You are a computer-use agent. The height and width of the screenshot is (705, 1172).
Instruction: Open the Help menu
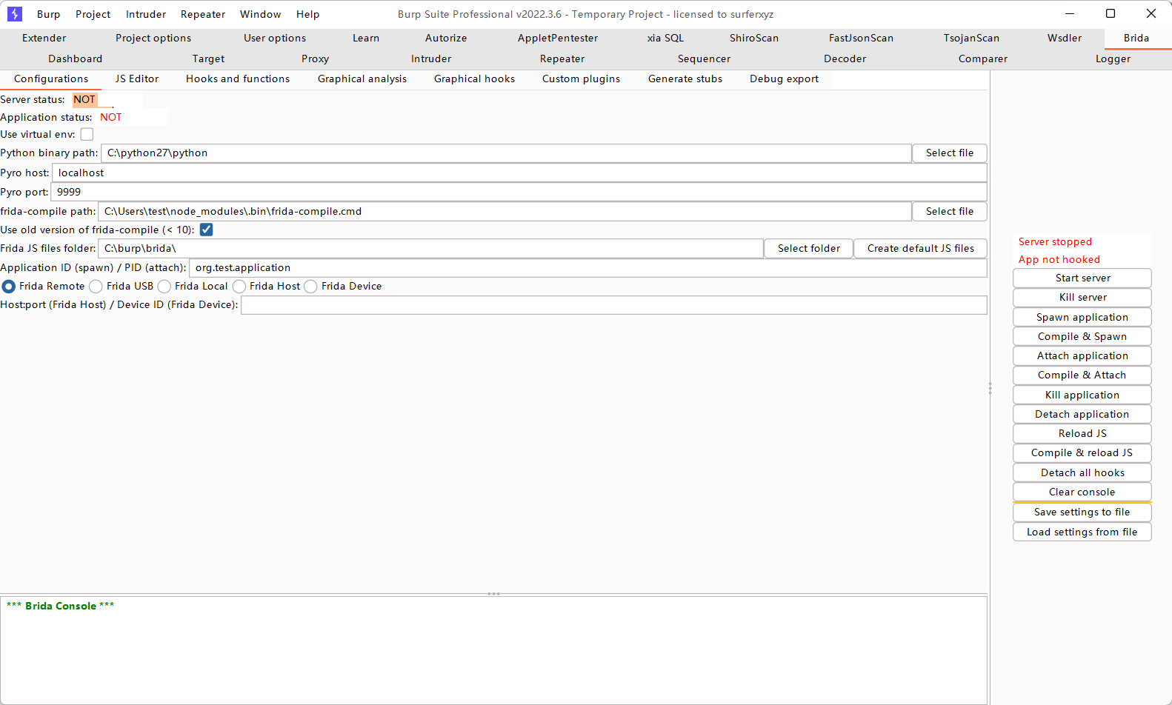[308, 14]
